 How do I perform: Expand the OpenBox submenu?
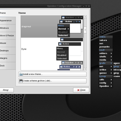point(106,86)
